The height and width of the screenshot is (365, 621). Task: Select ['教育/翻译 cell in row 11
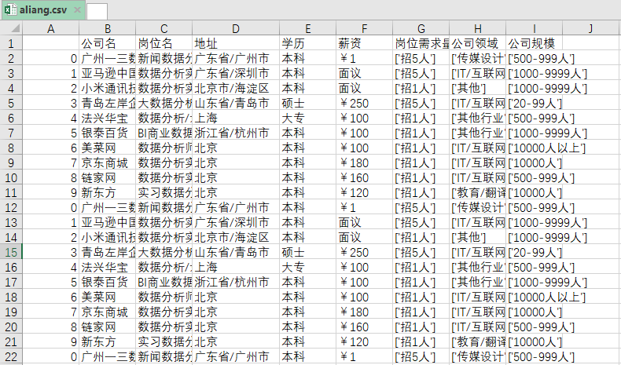478,192
